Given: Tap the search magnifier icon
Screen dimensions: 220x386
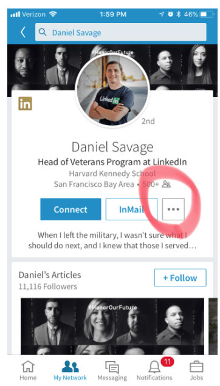Looking at the screenshot, I should click(43, 32).
